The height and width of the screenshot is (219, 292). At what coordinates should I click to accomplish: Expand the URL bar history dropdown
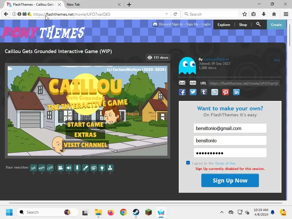pos(167,14)
